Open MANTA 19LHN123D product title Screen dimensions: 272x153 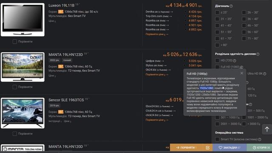coord(66,55)
